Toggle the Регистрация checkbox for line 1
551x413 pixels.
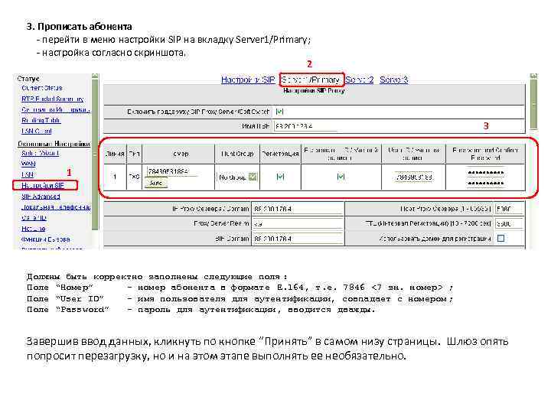[x=280, y=177]
